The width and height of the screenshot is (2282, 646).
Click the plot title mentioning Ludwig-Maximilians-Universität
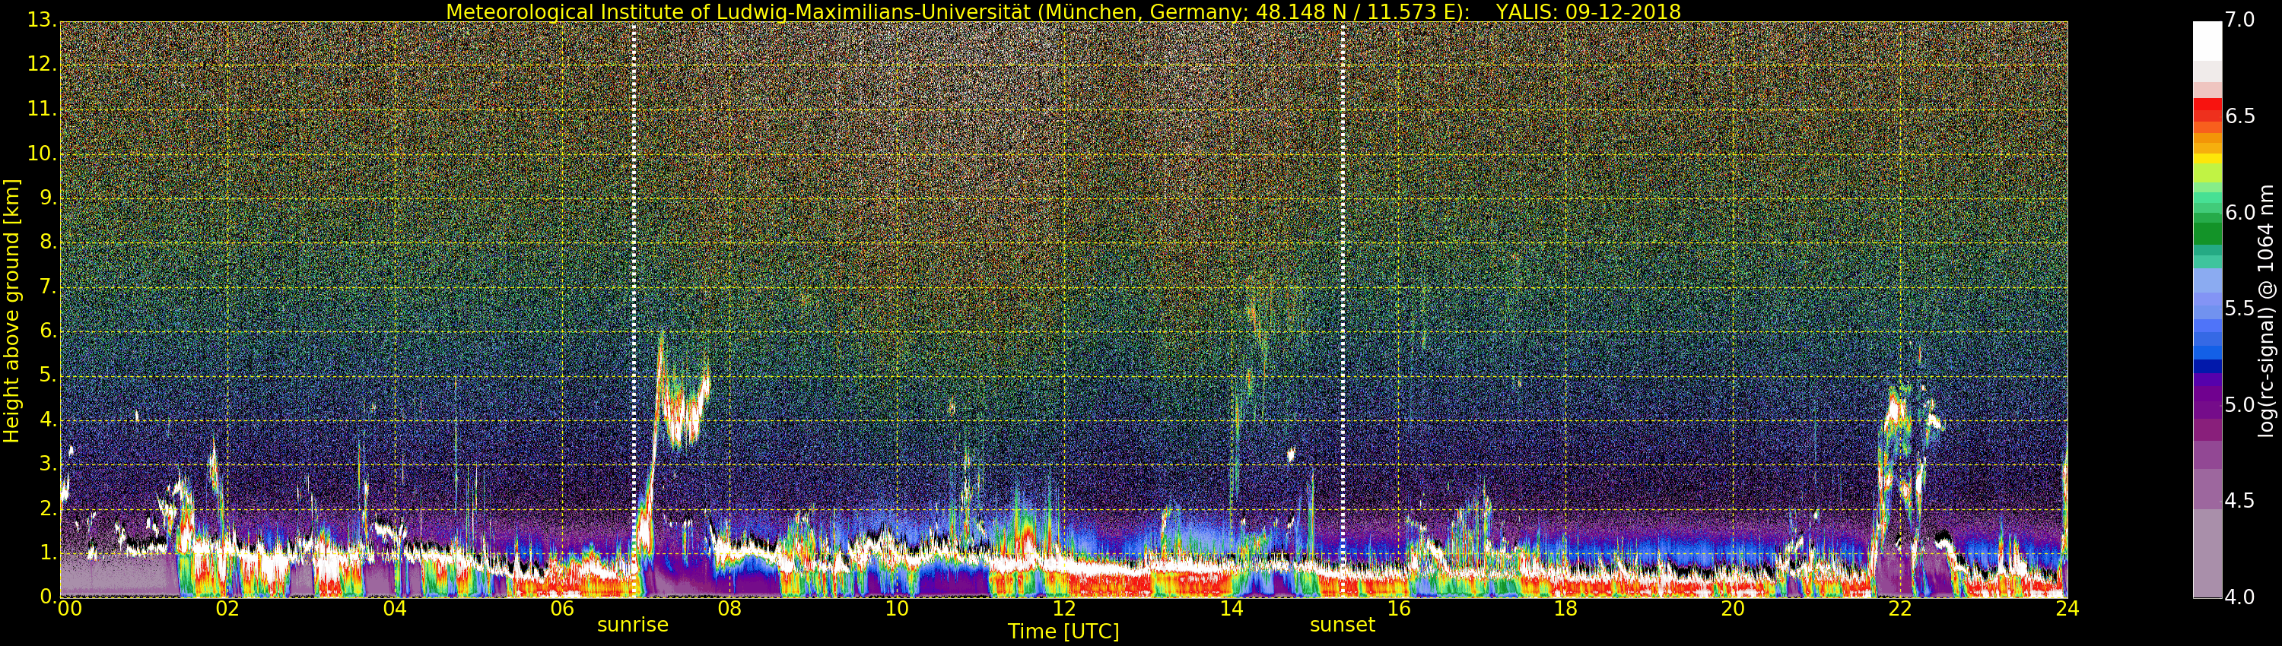(x=1062, y=11)
